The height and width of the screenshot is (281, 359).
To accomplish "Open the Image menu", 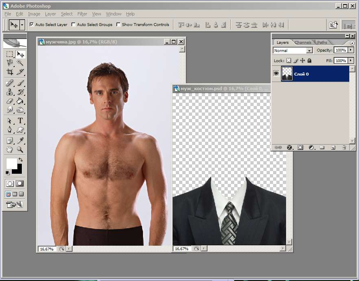I will pyautogui.click(x=34, y=14).
